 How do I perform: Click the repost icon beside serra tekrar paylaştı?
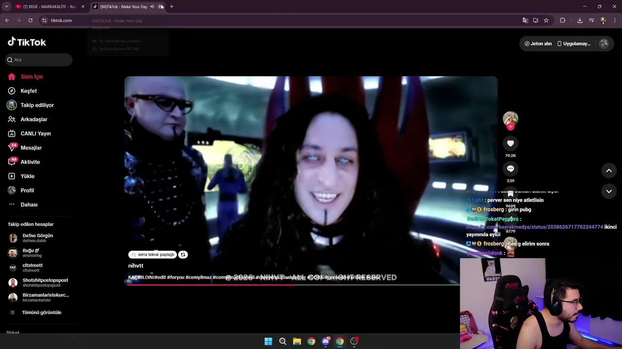183,254
